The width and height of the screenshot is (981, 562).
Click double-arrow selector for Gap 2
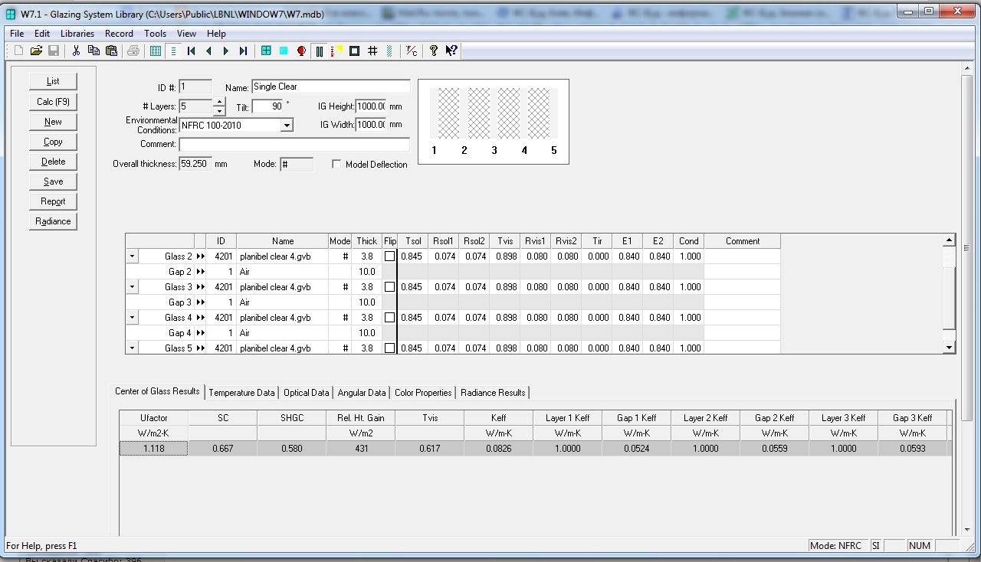[201, 272]
